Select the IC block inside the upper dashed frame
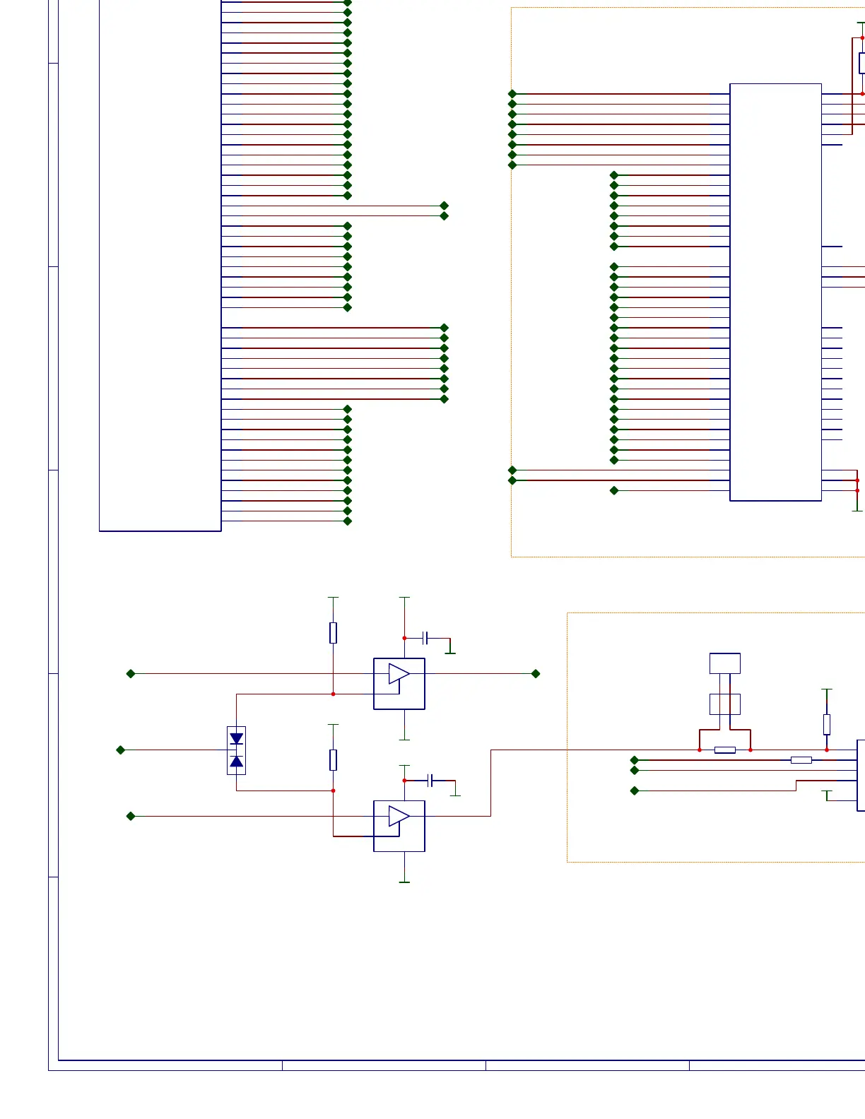Screen dimensions: 865x1119 tap(776, 292)
